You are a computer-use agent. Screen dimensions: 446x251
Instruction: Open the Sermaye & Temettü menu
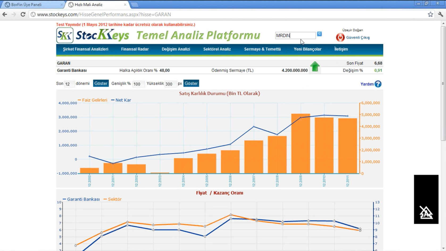point(262,49)
